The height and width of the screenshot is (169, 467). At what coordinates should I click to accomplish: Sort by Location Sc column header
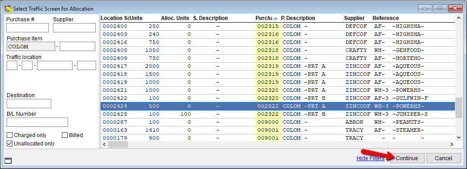(x=115, y=18)
